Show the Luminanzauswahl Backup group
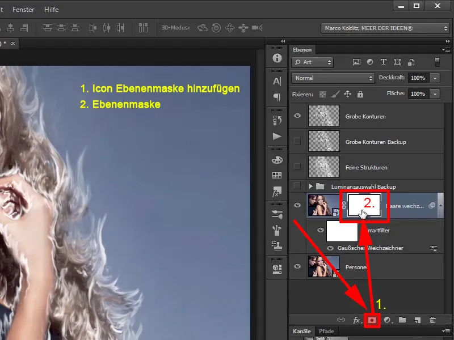The height and width of the screenshot is (340, 454). coord(297,186)
